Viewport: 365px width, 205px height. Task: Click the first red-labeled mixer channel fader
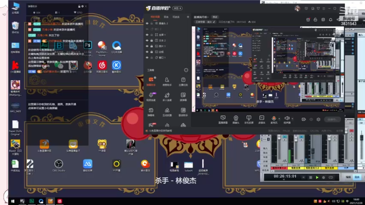click(x=279, y=138)
